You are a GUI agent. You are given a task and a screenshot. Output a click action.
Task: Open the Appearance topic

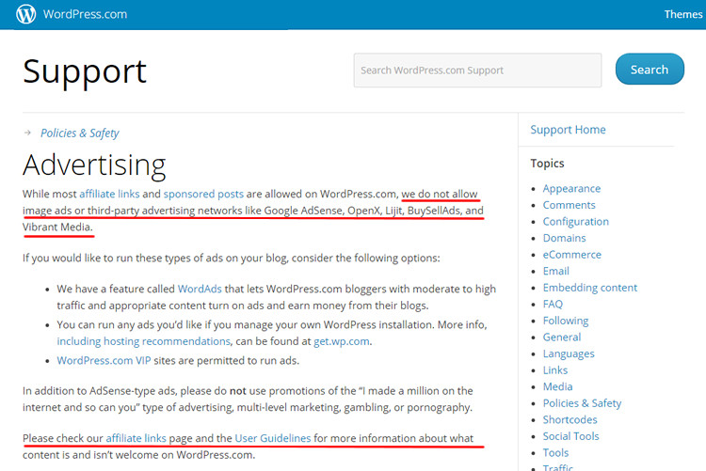(x=571, y=188)
